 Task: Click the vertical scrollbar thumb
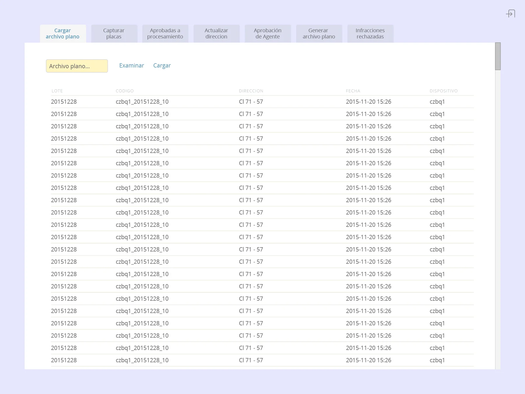point(498,56)
